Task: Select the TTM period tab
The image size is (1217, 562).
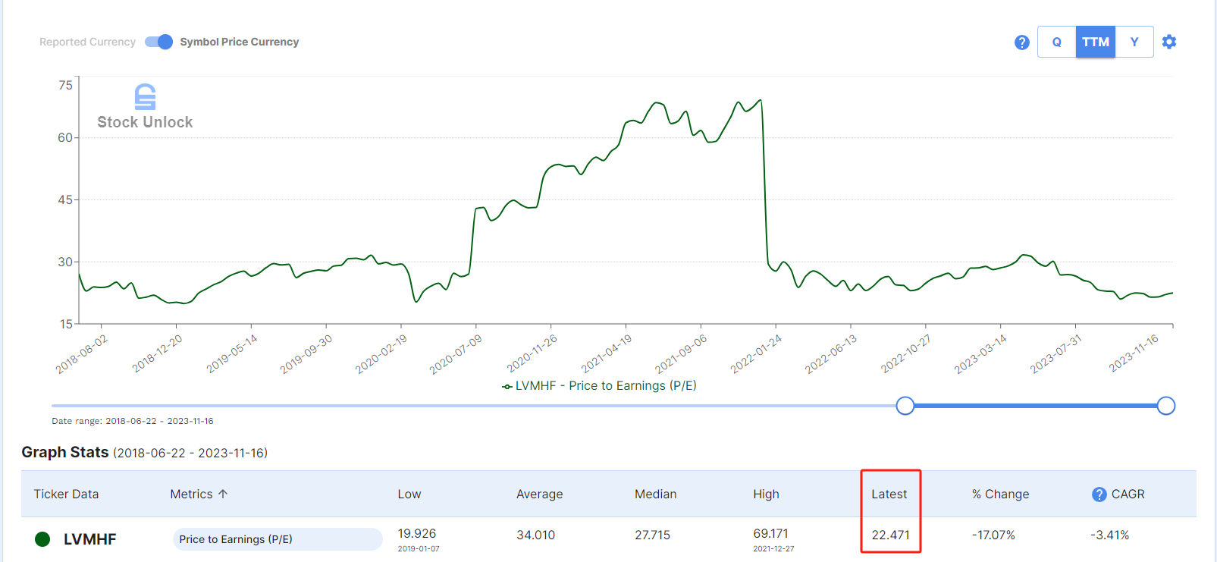Action: 1096,42
